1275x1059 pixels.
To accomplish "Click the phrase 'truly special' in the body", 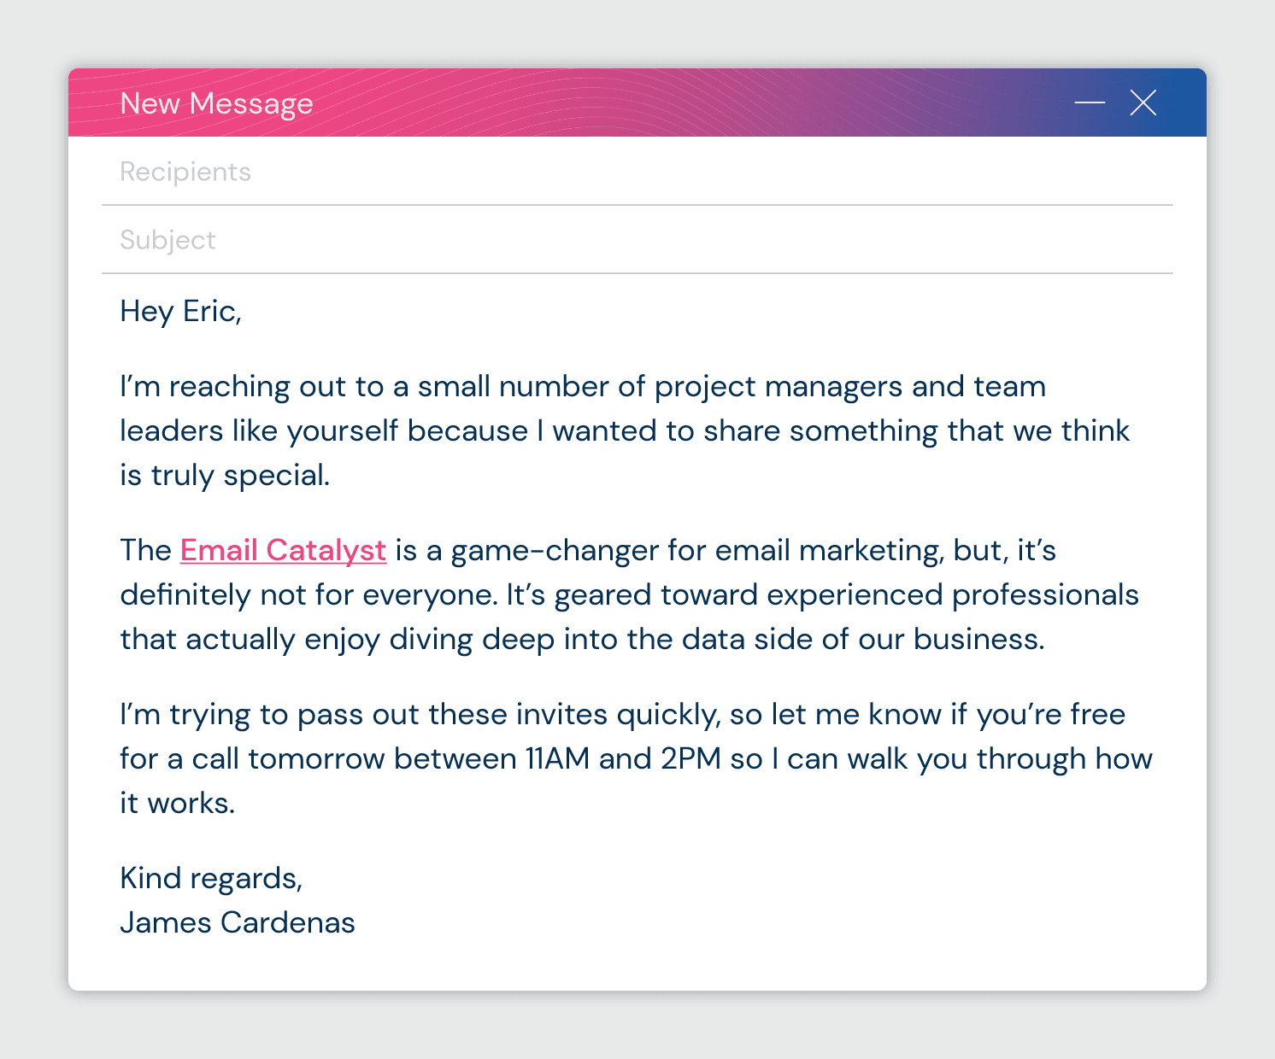I will pyautogui.click(x=240, y=476).
